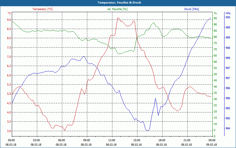236x148 pixels.
Task: Click the "20" humidity axis value
Action: click(215, 112)
